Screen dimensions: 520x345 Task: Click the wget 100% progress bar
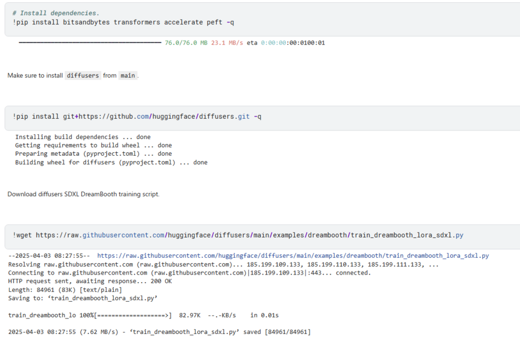(x=133, y=316)
